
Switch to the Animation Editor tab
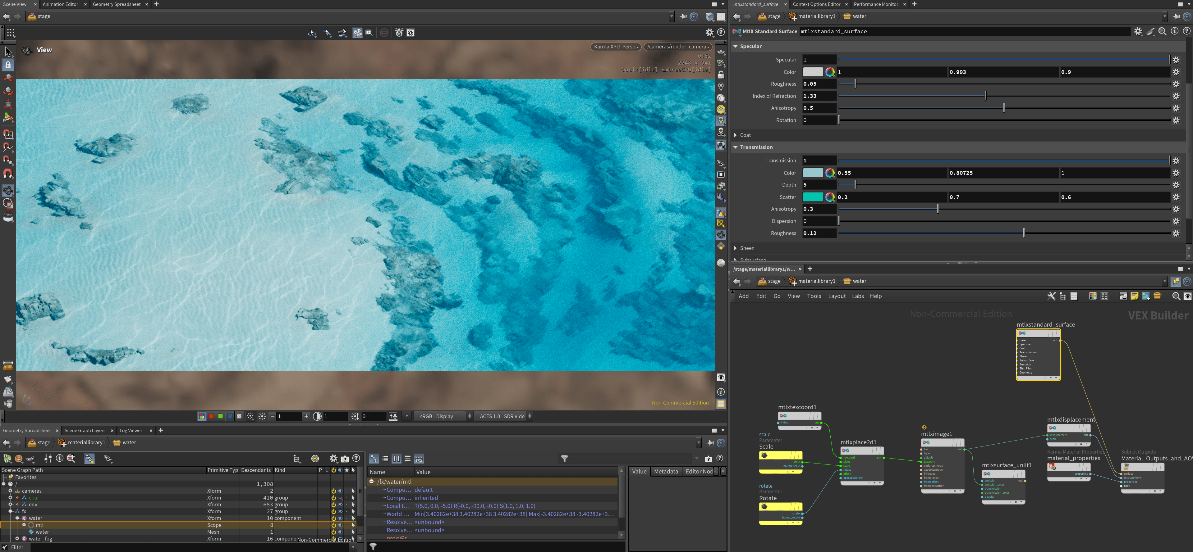[x=60, y=4]
